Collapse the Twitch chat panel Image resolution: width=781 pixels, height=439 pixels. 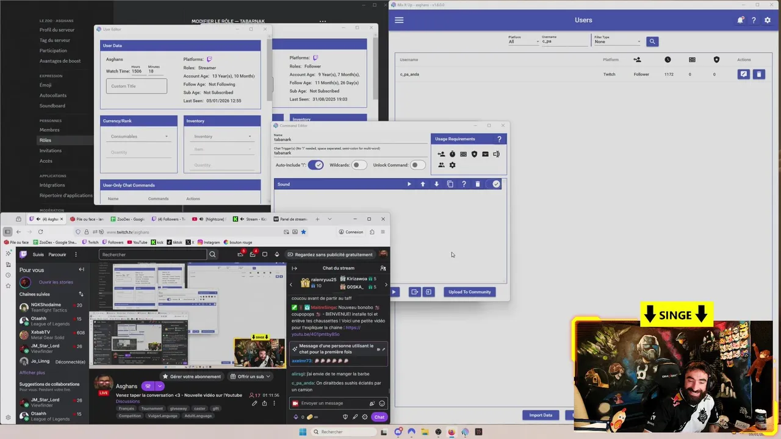(x=294, y=268)
